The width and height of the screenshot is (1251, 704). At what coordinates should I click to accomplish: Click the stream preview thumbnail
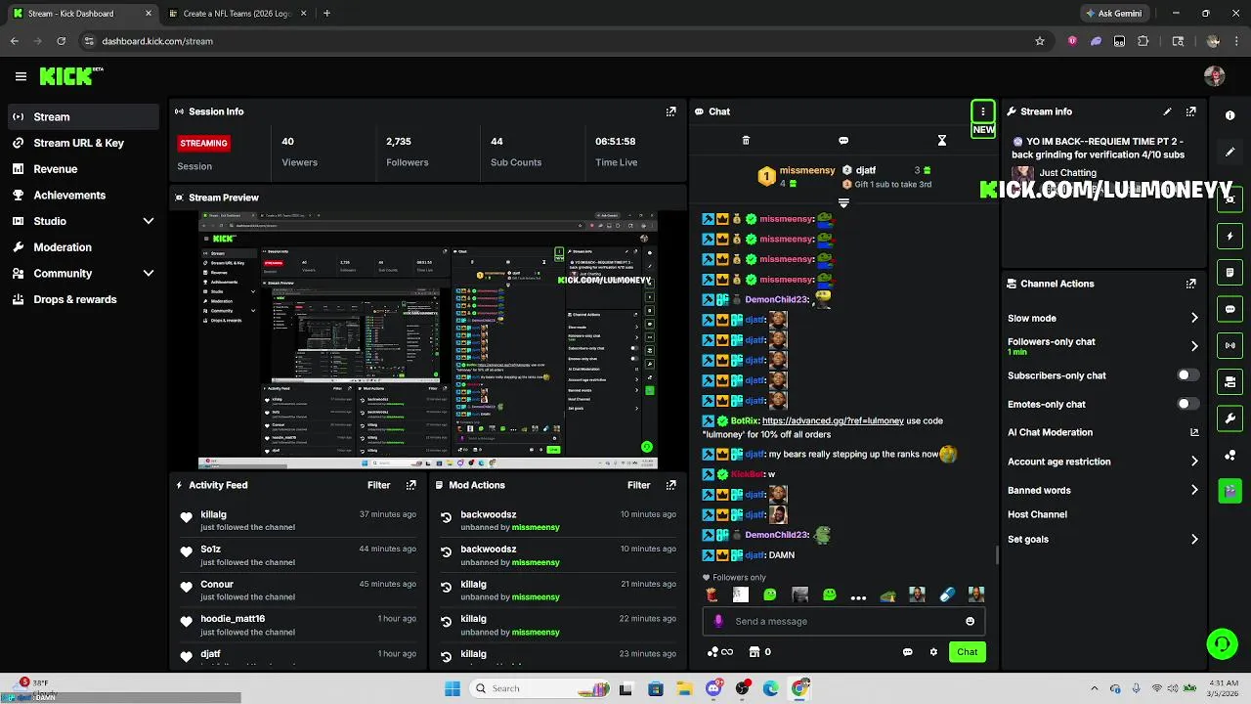(x=427, y=340)
